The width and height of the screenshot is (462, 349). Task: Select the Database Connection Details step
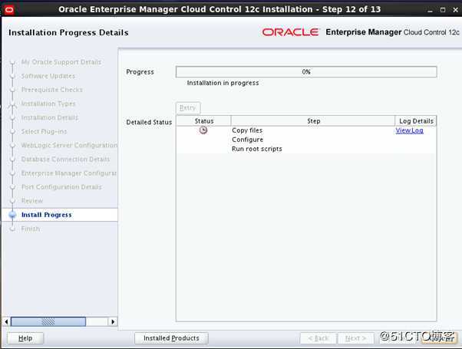click(x=65, y=159)
